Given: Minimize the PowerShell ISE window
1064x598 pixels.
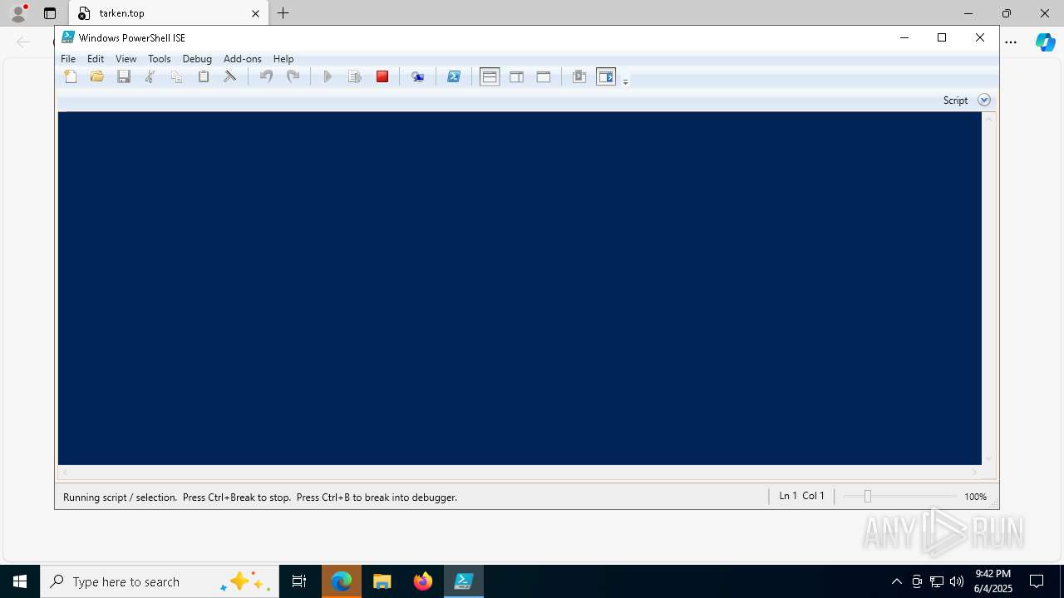Looking at the screenshot, I should click(904, 37).
